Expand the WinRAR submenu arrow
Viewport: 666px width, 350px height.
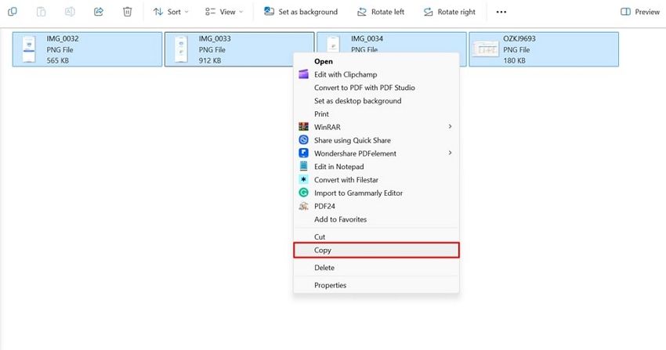click(x=450, y=127)
